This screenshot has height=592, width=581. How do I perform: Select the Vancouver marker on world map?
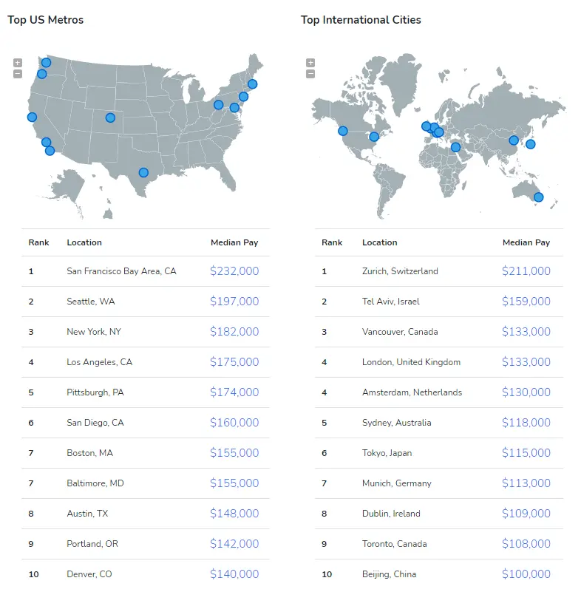343,131
